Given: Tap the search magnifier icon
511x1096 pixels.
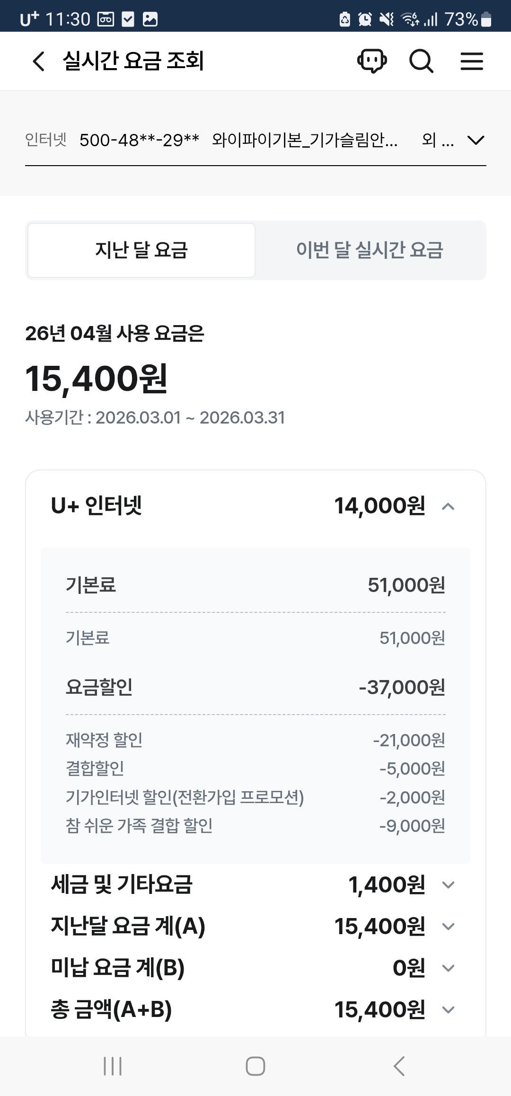Looking at the screenshot, I should [421, 62].
